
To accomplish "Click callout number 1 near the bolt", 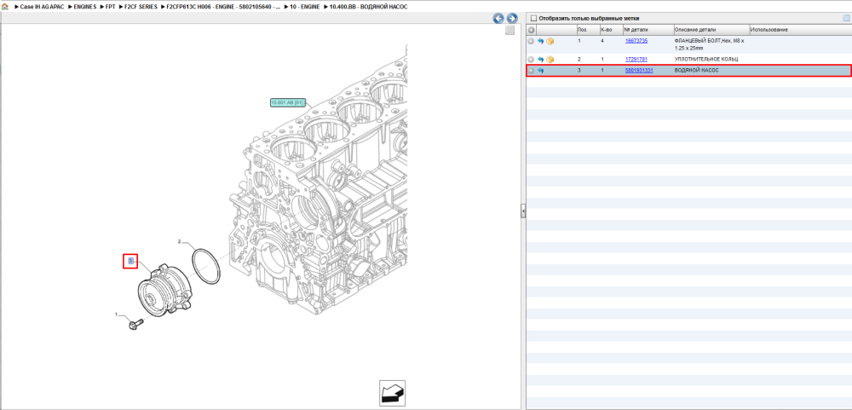I will tap(116, 315).
